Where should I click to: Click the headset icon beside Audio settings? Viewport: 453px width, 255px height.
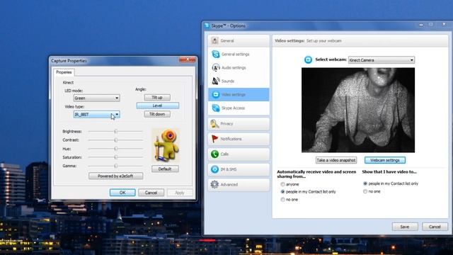[215, 68]
